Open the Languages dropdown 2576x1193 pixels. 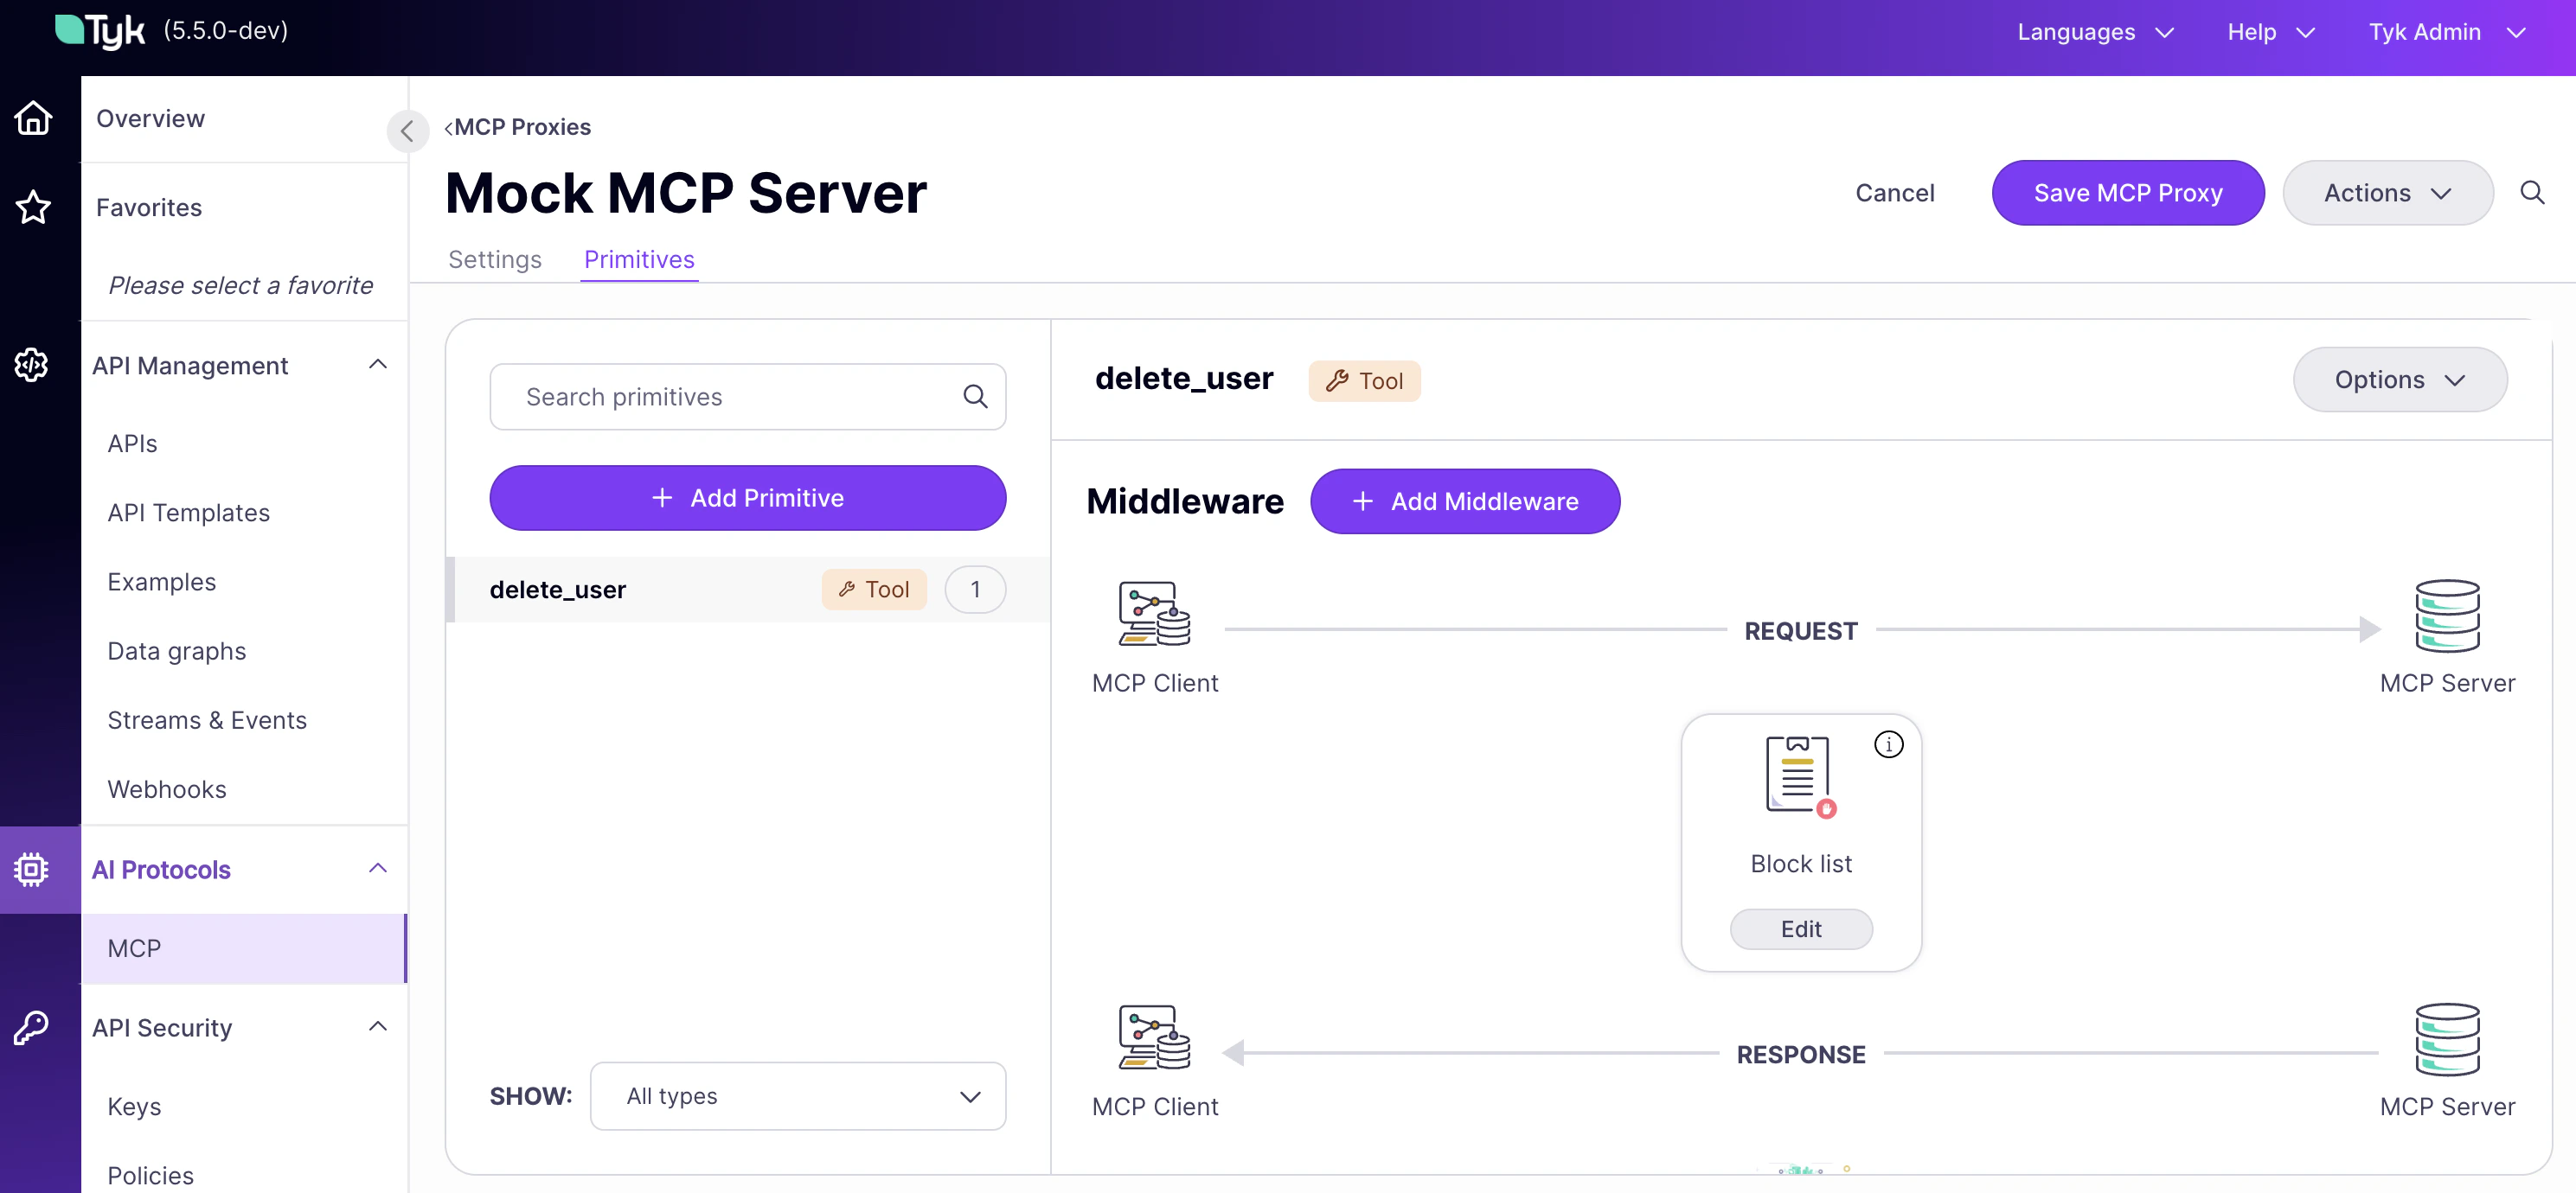[2095, 32]
